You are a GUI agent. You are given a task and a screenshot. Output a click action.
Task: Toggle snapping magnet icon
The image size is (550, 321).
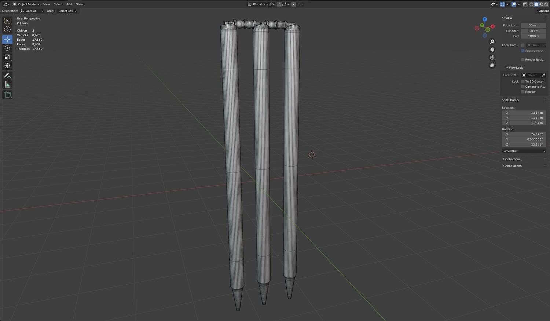click(279, 4)
